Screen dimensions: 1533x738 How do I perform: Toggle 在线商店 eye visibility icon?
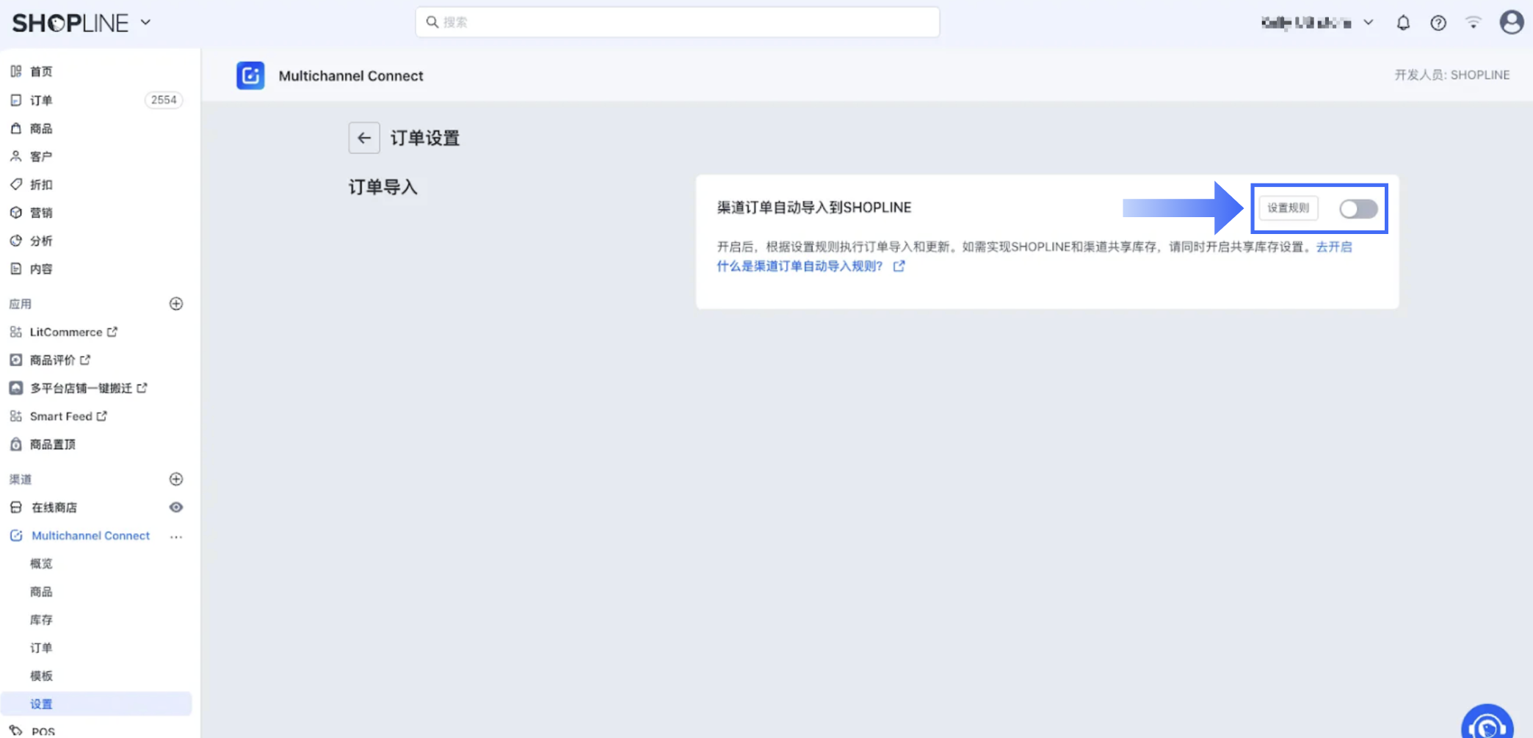pos(176,507)
